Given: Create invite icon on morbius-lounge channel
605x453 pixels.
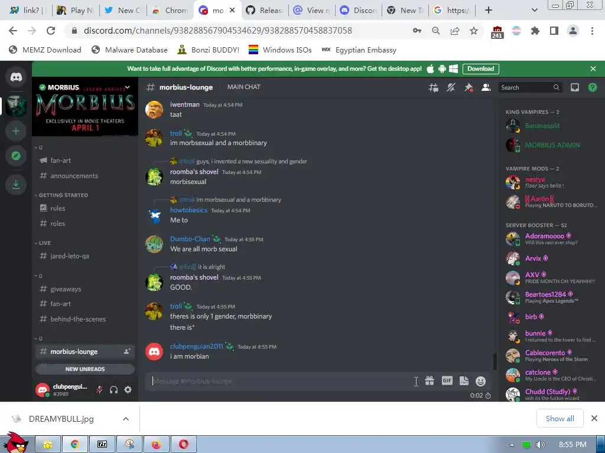Looking at the screenshot, I should [126, 352].
